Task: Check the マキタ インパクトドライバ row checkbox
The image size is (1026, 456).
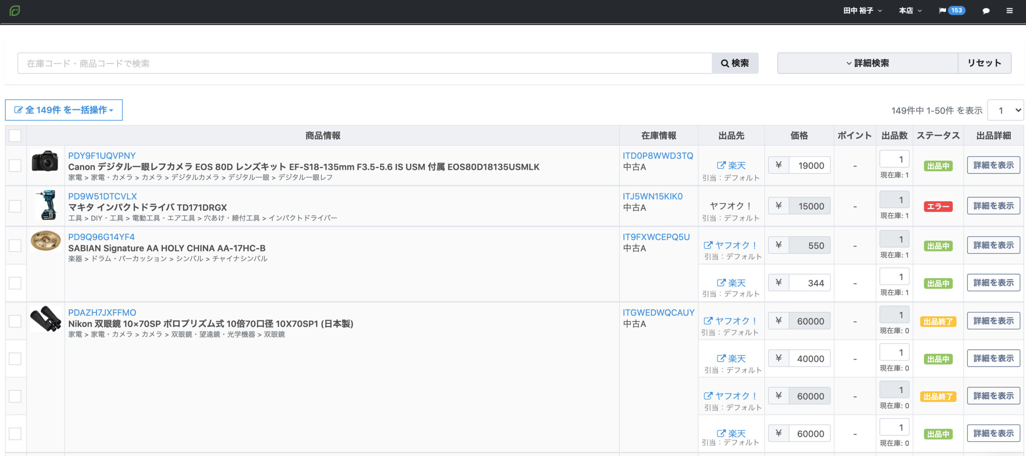Action: pos(15,206)
